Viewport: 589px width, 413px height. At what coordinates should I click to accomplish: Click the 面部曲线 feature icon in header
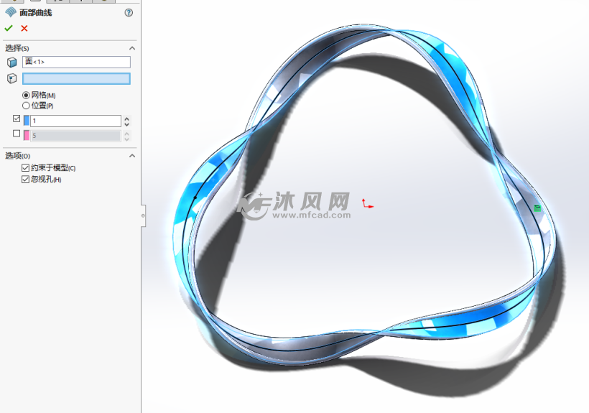click(11, 12)
